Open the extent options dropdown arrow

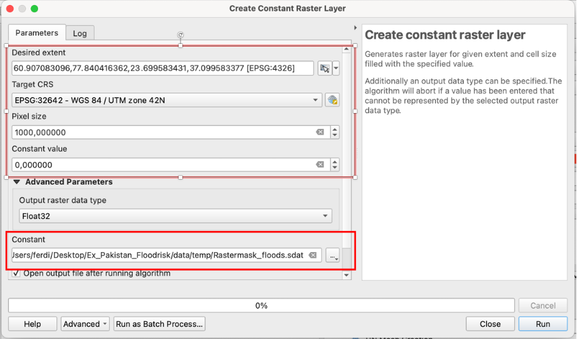[336, 69]
